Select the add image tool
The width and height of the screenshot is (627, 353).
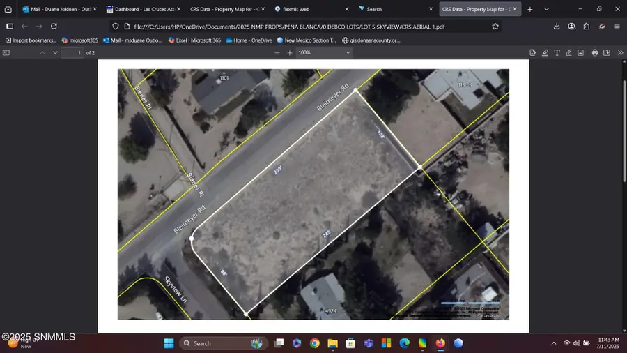click(x=580, y=53)
